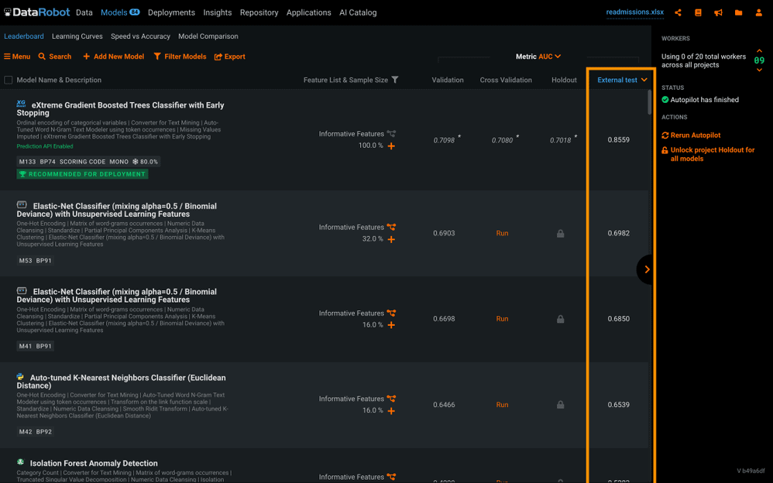Open the user profile icon

(759, 13)
